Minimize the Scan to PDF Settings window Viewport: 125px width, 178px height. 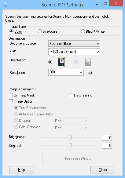point(97,4)
